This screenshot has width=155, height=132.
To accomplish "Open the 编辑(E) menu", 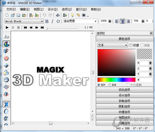I will pos(25,10).
